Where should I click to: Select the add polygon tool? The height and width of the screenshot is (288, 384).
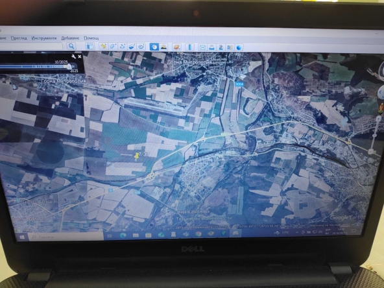click(113, 46)
